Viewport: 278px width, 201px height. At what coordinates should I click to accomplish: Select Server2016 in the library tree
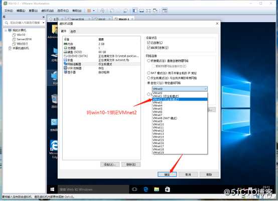click(22, 39)
